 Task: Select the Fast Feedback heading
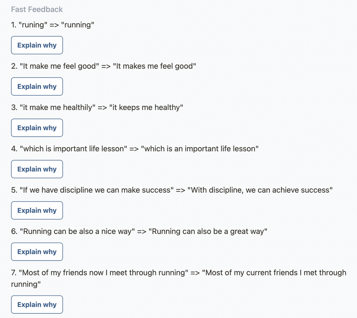[x=37, y=9]
